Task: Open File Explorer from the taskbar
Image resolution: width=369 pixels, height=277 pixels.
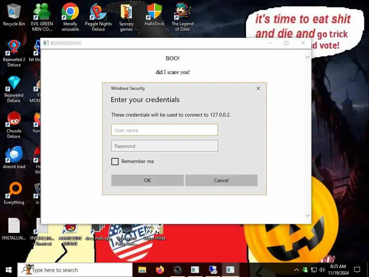Action: pos(142,270)
